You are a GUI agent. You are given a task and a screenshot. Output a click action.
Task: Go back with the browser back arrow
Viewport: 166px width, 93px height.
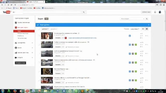pyautogui.click(x=2, y=5)
